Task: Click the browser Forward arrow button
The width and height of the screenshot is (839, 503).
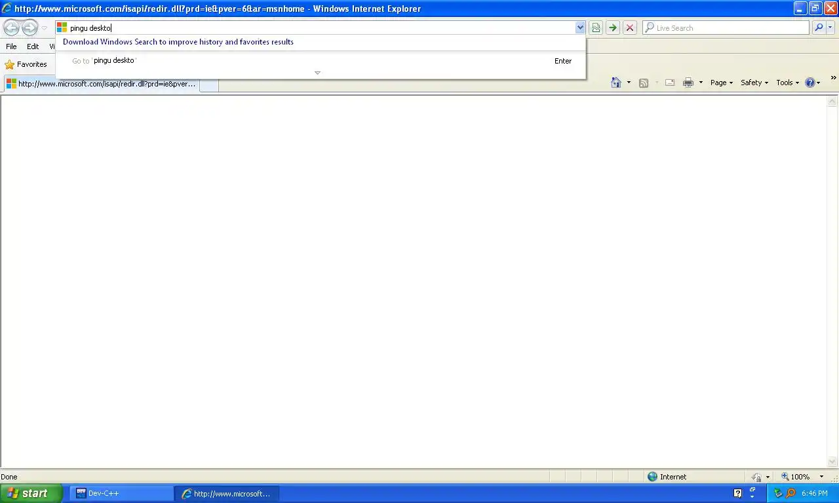Action: point(30,28)
